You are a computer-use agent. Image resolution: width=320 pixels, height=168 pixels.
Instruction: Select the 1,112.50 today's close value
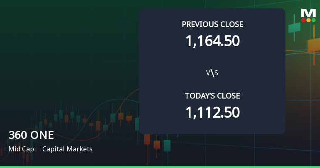[212, 112]
